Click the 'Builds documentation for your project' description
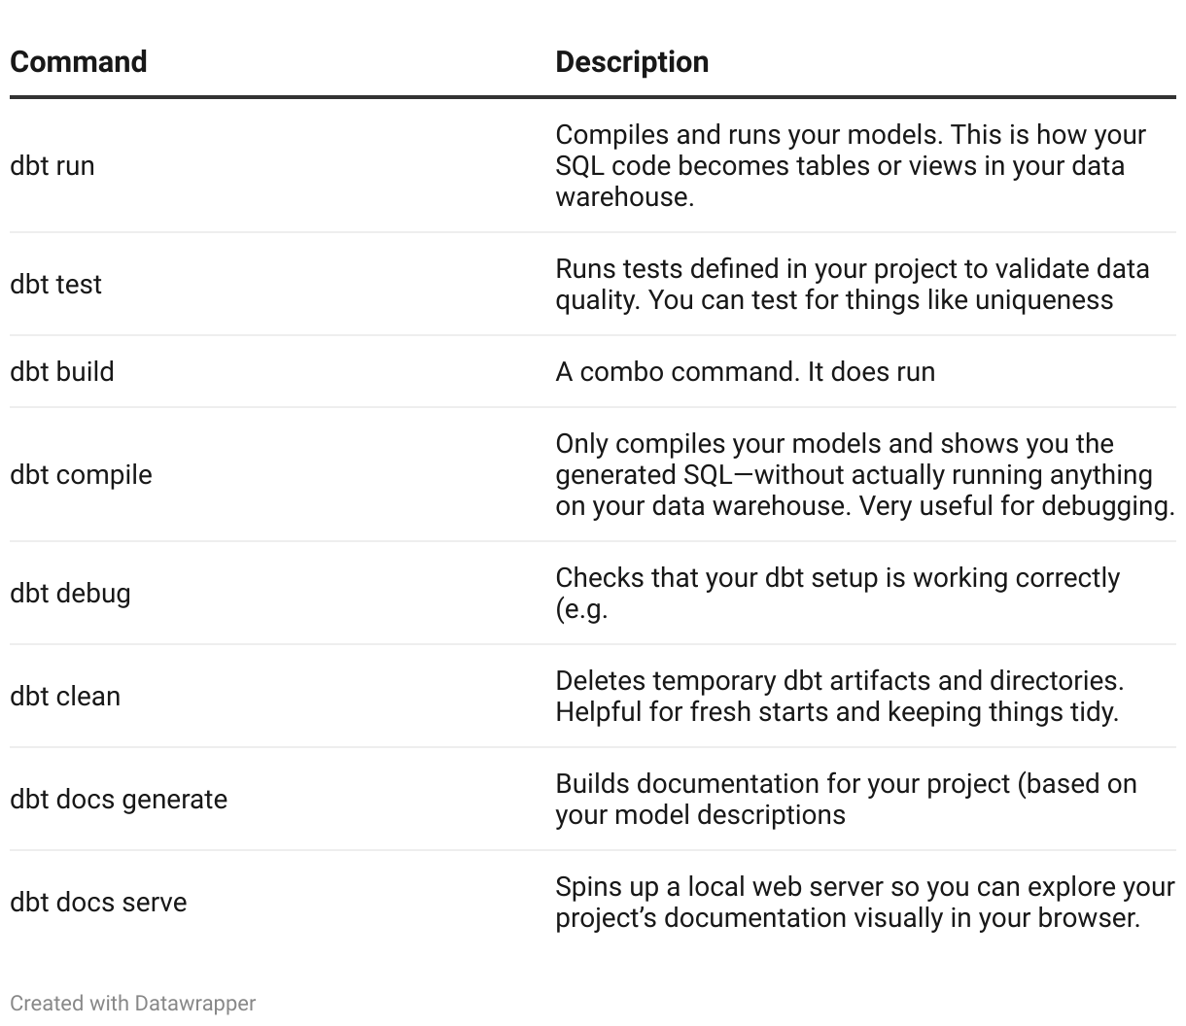This screenshot has height=1026, width=1186. click(846, 800)
